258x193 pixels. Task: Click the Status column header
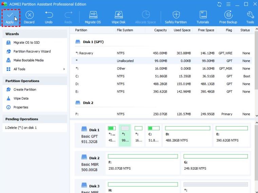pos(245,30)
